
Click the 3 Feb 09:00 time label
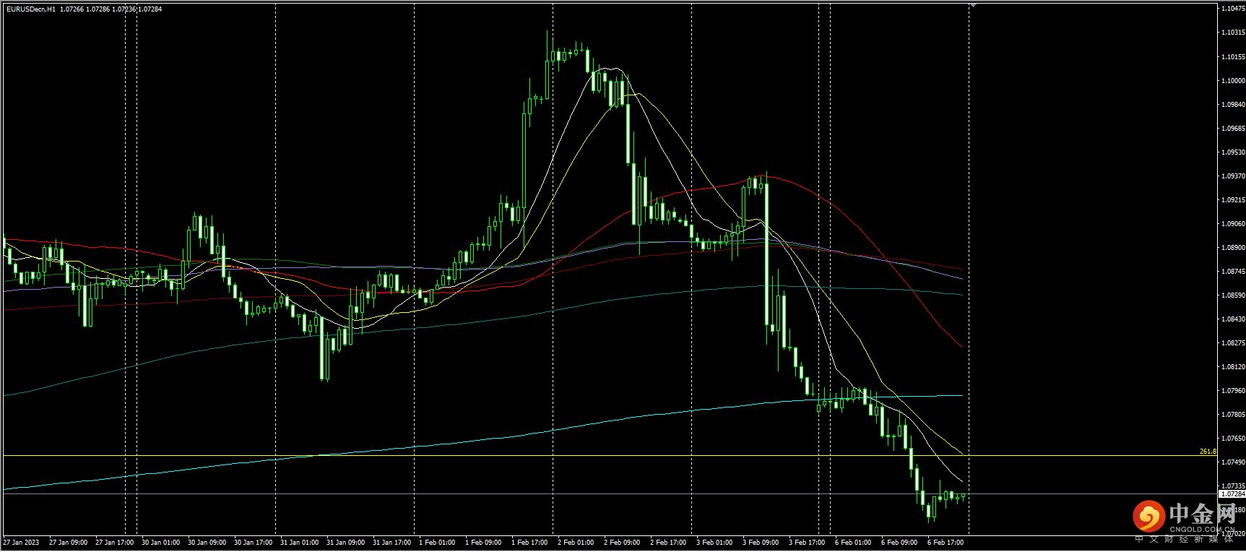(761, 543)
